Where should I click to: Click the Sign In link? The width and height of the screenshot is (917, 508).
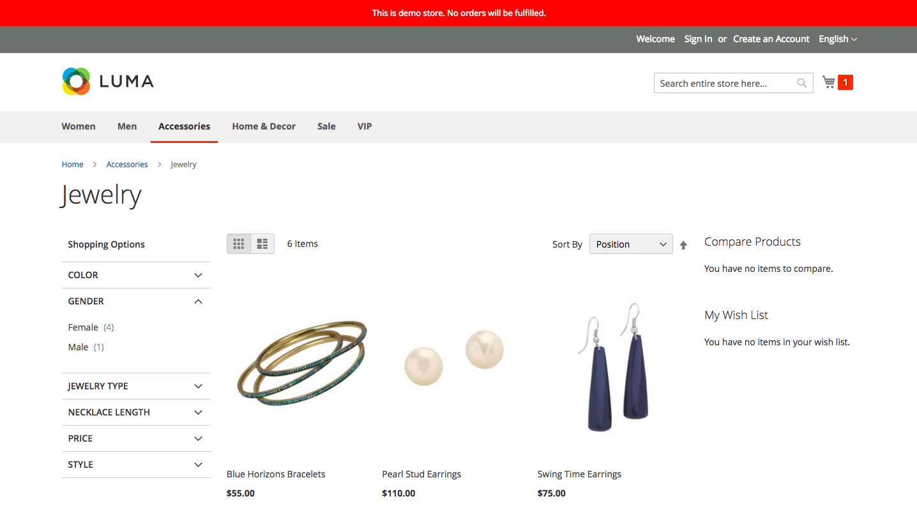pyautogui.click(x=698, y=39)
